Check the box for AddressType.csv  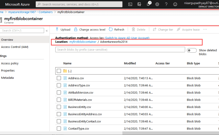click(x=59, y=85)
